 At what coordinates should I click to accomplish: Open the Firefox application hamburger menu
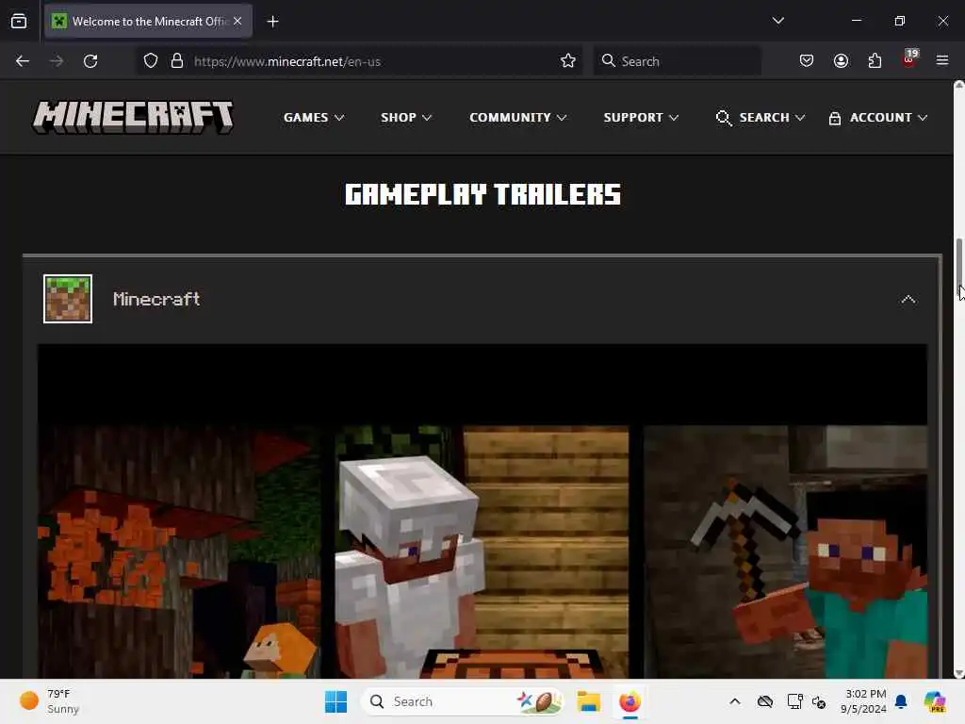coord(942,60)
